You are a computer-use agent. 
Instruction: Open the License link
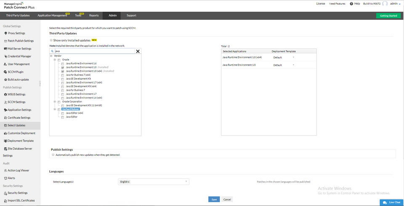321,4
